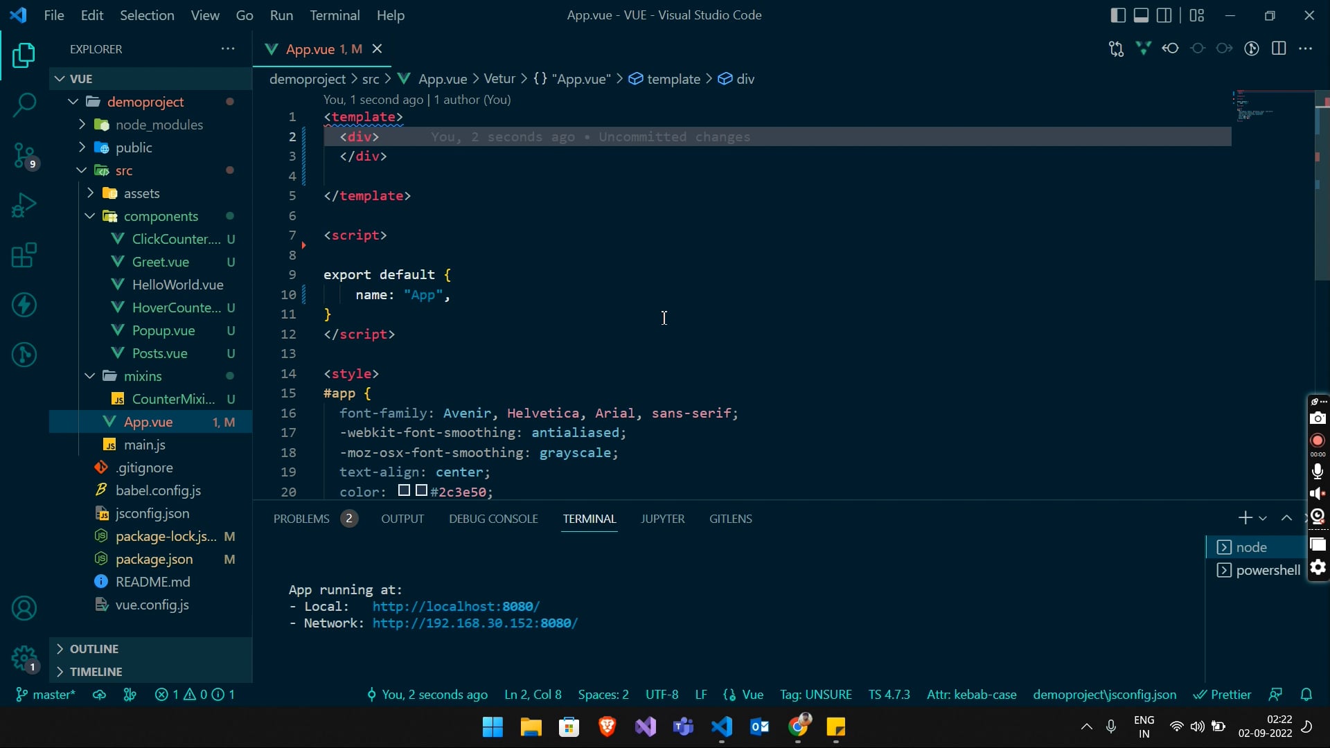1330x748 pixels.
Task: Toggle the primary sidebar layout button
Action: pyautogui.click(x=1117, y=15)
